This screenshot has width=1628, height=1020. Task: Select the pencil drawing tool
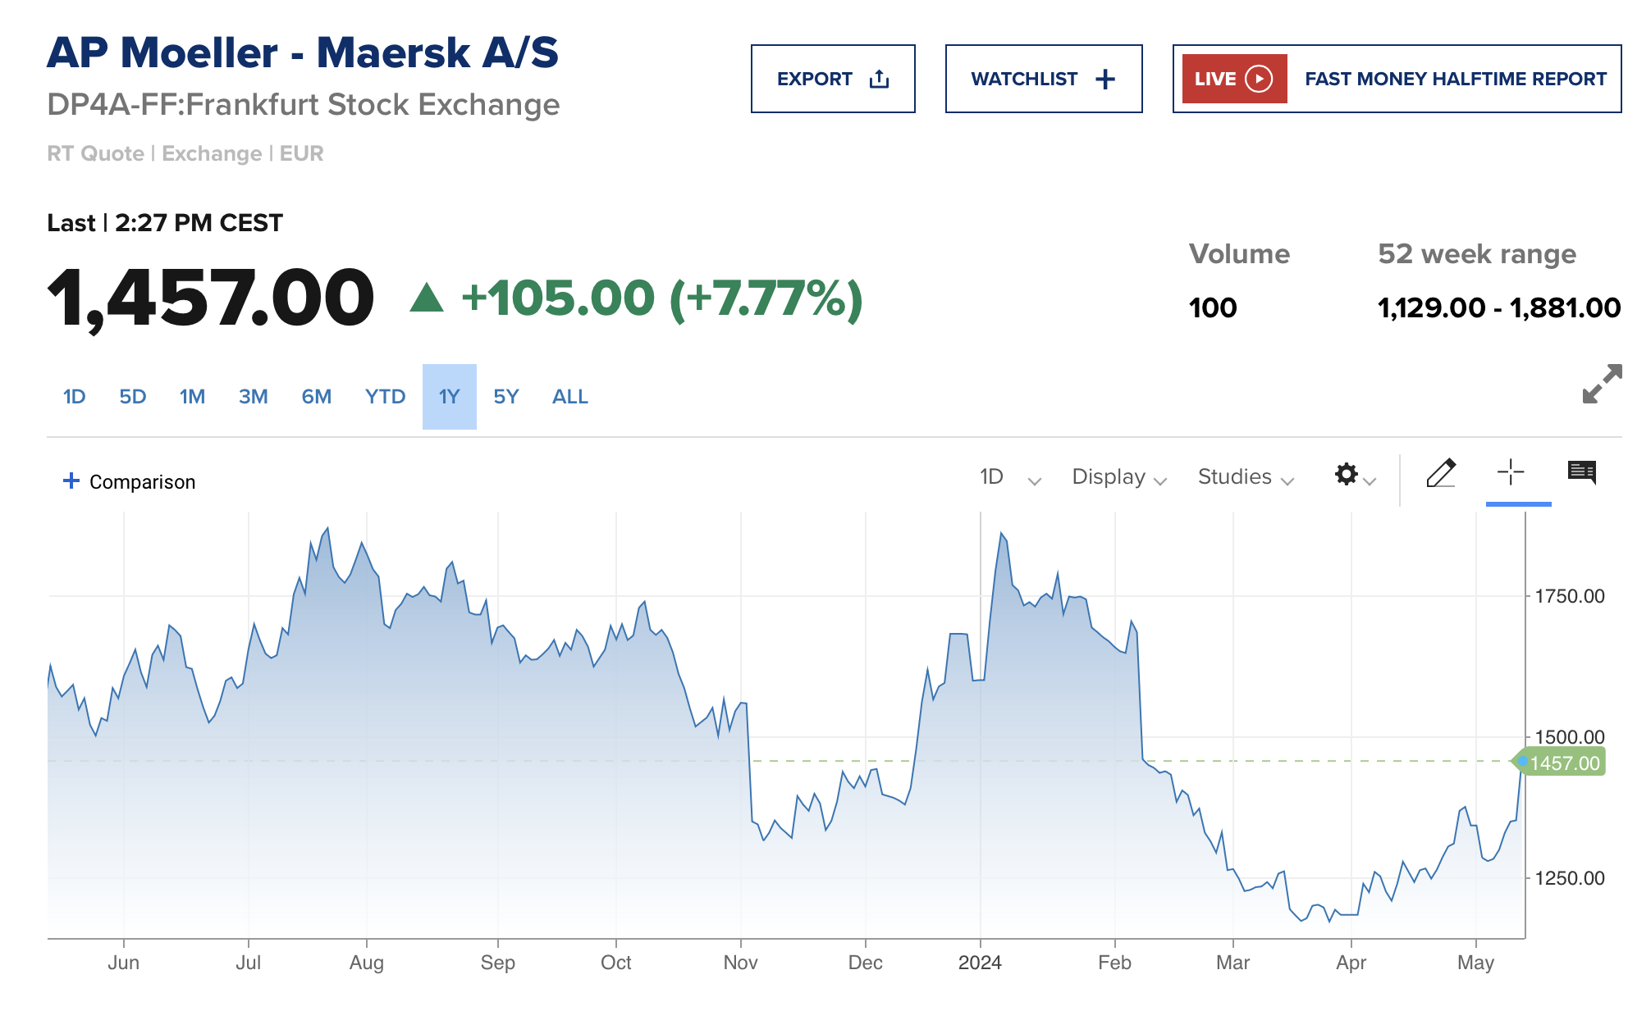(1441, 474)
